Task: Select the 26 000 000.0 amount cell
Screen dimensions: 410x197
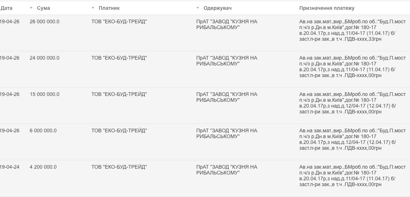Action: click(45, 21)
